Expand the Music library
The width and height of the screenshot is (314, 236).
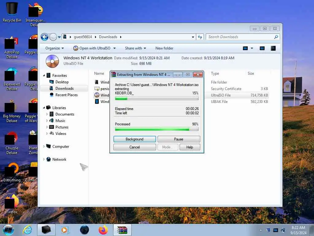click(47, 120)
